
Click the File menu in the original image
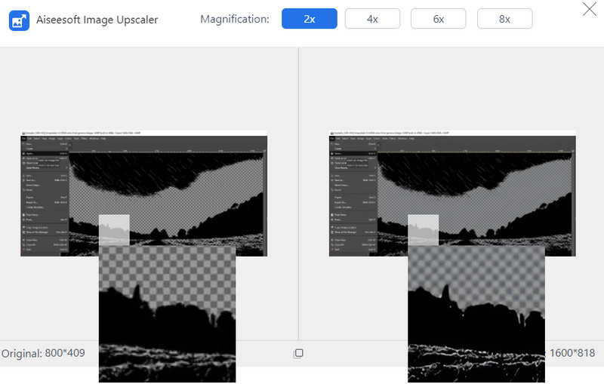[24, 139]
